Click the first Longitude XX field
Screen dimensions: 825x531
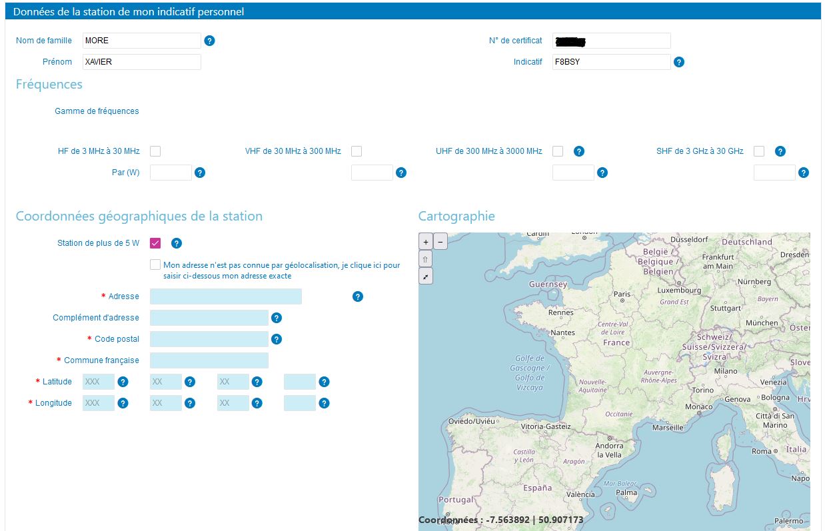[166, 403]
